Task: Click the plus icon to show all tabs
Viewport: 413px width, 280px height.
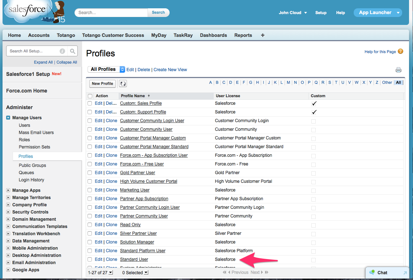Action: [x=263, y=35]
